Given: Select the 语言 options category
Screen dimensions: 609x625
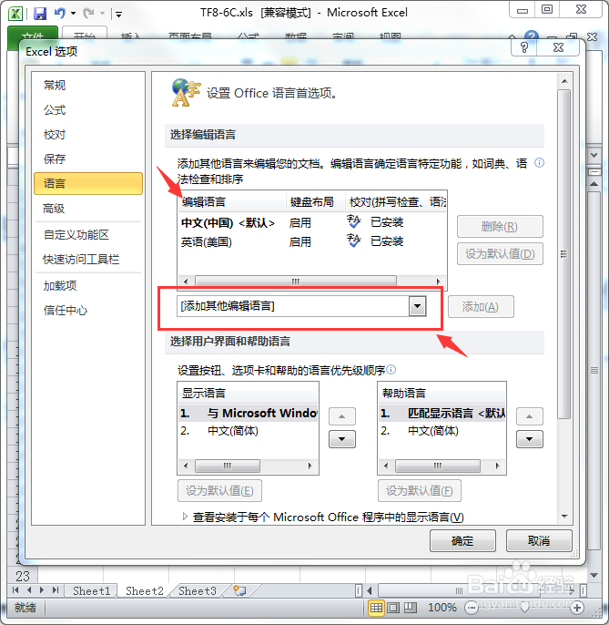Looking at the screenshot, I should (88, 184).
